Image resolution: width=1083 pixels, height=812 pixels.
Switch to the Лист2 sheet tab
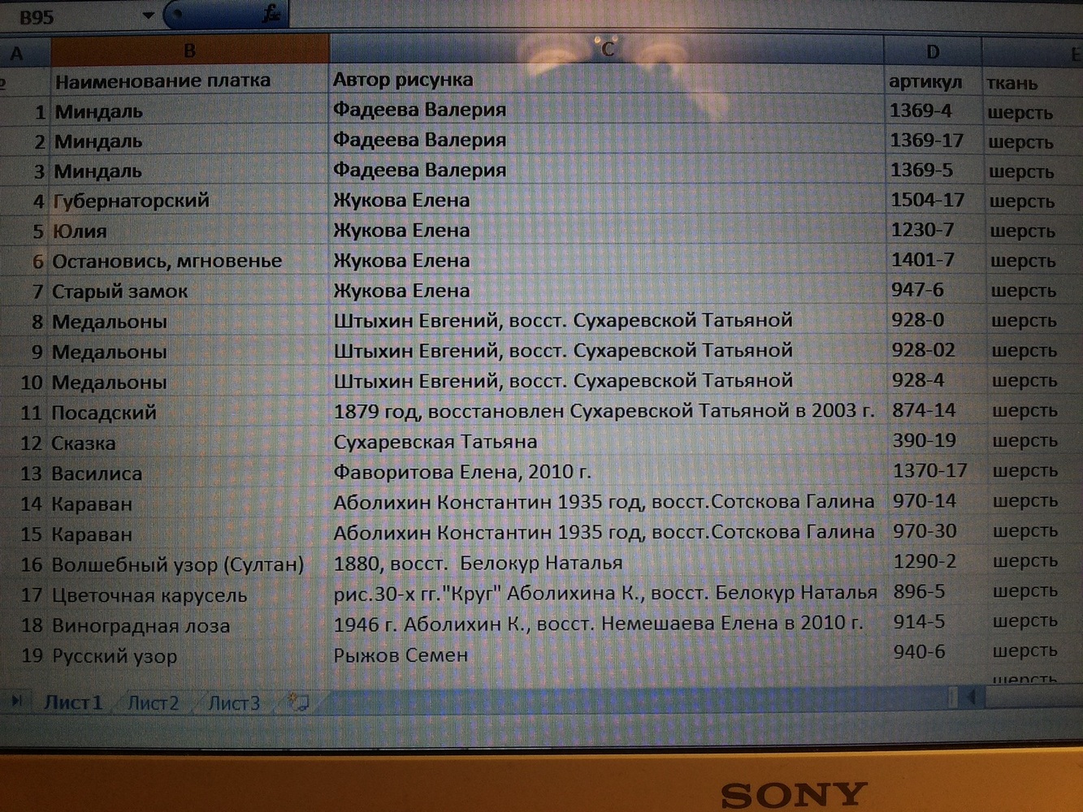tap(153, 702)
